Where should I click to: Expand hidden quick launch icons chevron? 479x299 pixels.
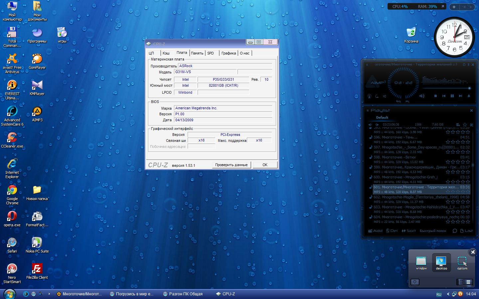(x=49, y=294)
